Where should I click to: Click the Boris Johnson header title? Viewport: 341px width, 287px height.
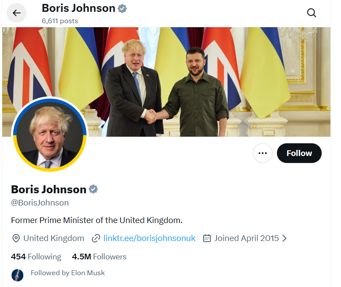click(78, 8)
